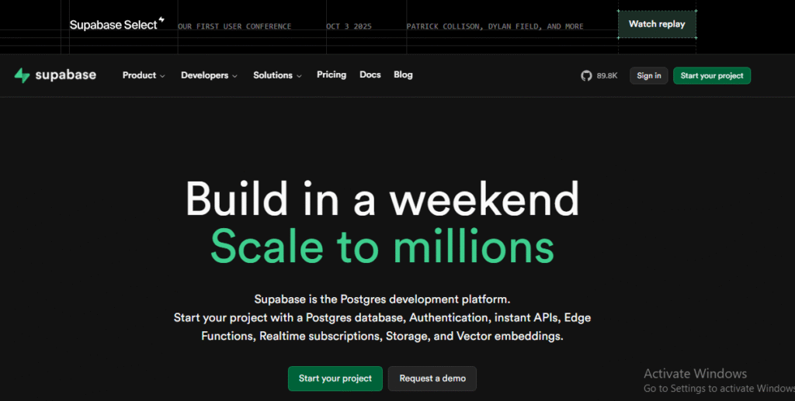Viewport: 795px width, 401px height.
Task: Go to the Pricing page
Action: tap(332, 74)
